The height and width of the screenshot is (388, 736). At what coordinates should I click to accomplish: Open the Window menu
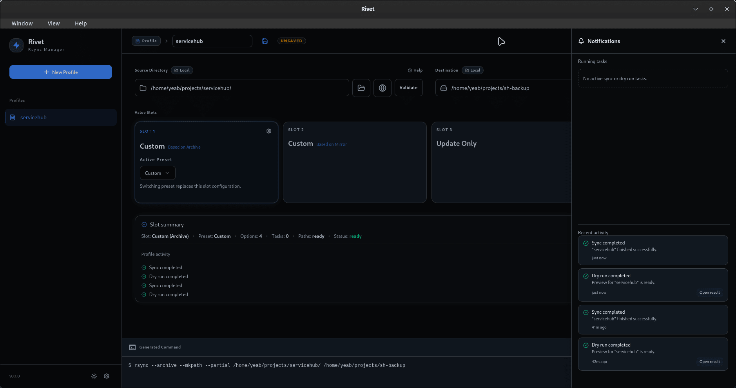[22, 23]
